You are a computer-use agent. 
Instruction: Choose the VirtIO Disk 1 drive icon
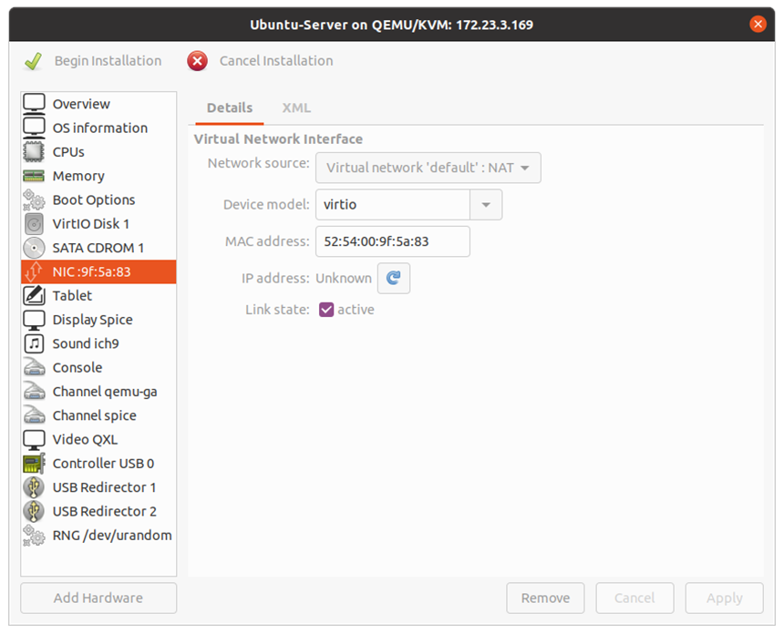point(34,224)
